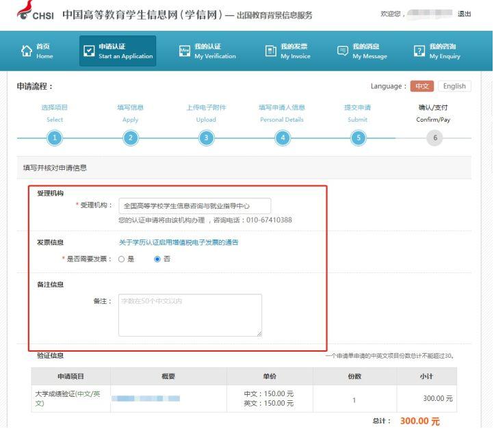Open the Home menu item

[x=37, y=51]
